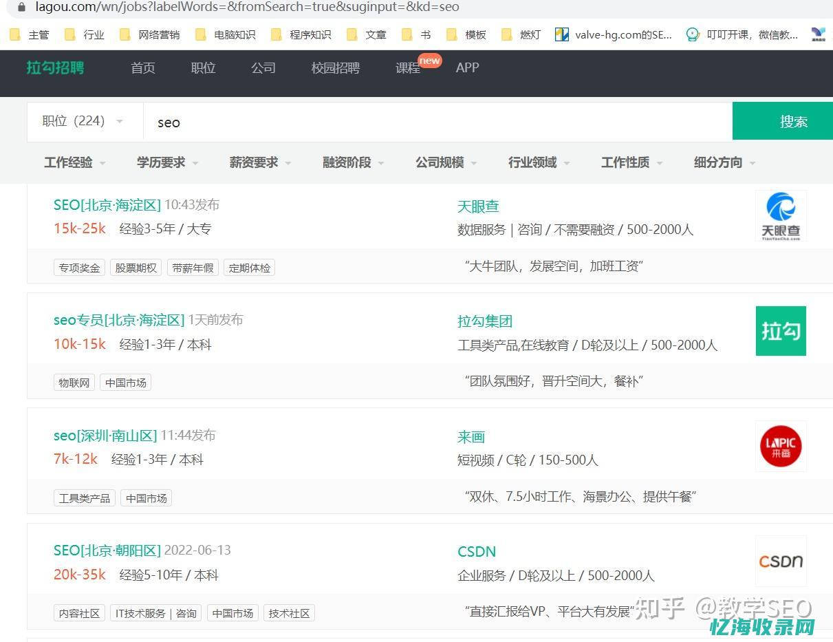Select the APP navigation item
This screenshot has width=833, height=642.
tap(467, 68)
